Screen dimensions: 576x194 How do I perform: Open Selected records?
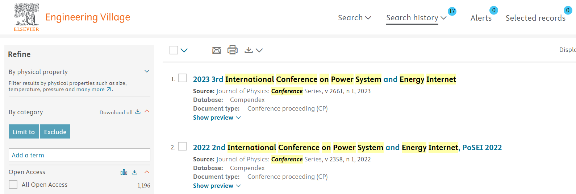[x=535, y=18]
